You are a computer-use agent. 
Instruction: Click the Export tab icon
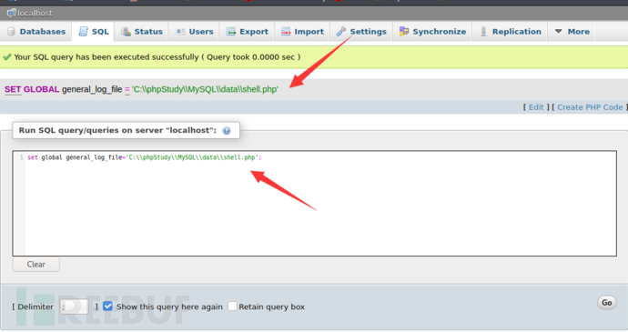coord(231,32)
